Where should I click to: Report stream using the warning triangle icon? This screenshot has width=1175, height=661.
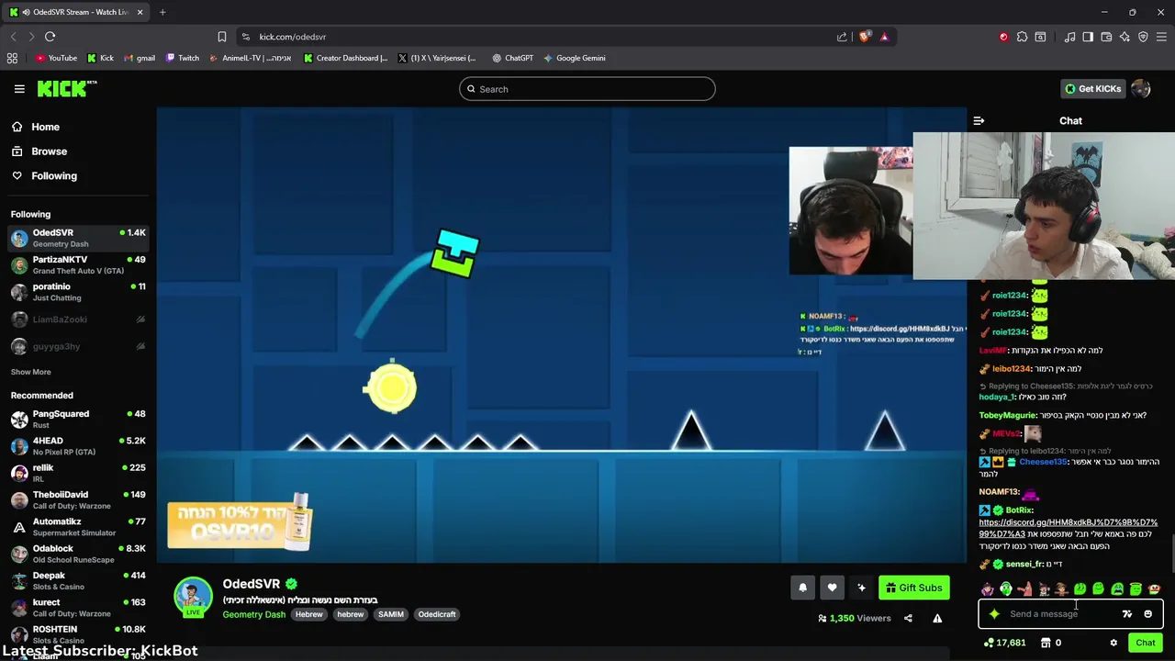(937, 618)
